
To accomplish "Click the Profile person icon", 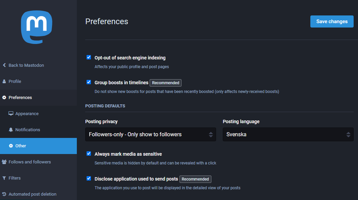I will pyautogui.click(x=4, y=81).
